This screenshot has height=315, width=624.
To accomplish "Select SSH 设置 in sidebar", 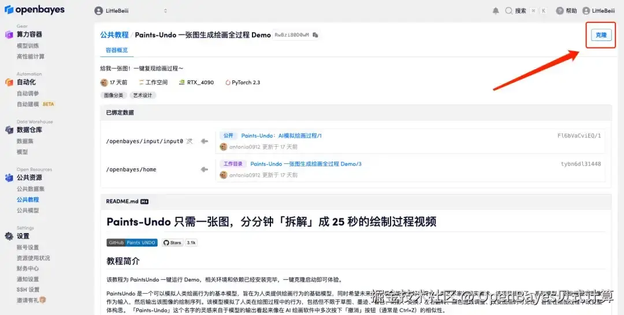I will pyautogui.click(x=28, y=290).
